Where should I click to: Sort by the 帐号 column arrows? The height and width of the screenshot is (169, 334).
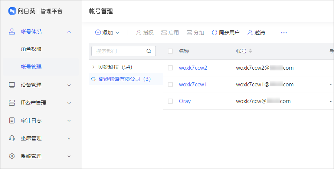(250, 51)
